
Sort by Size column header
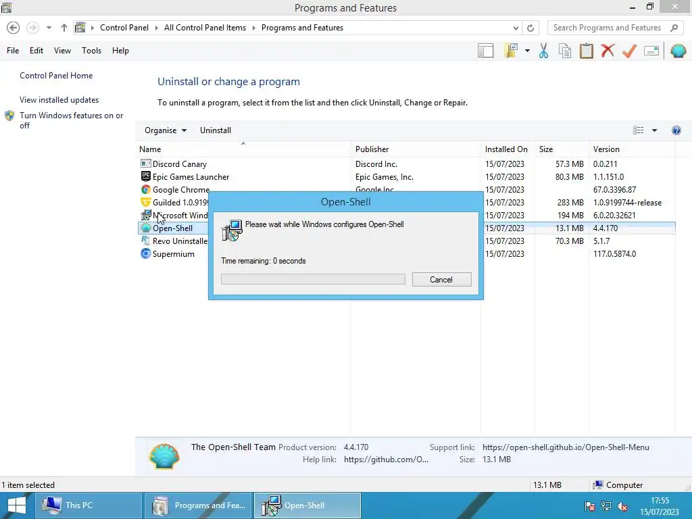pos(562,149)
